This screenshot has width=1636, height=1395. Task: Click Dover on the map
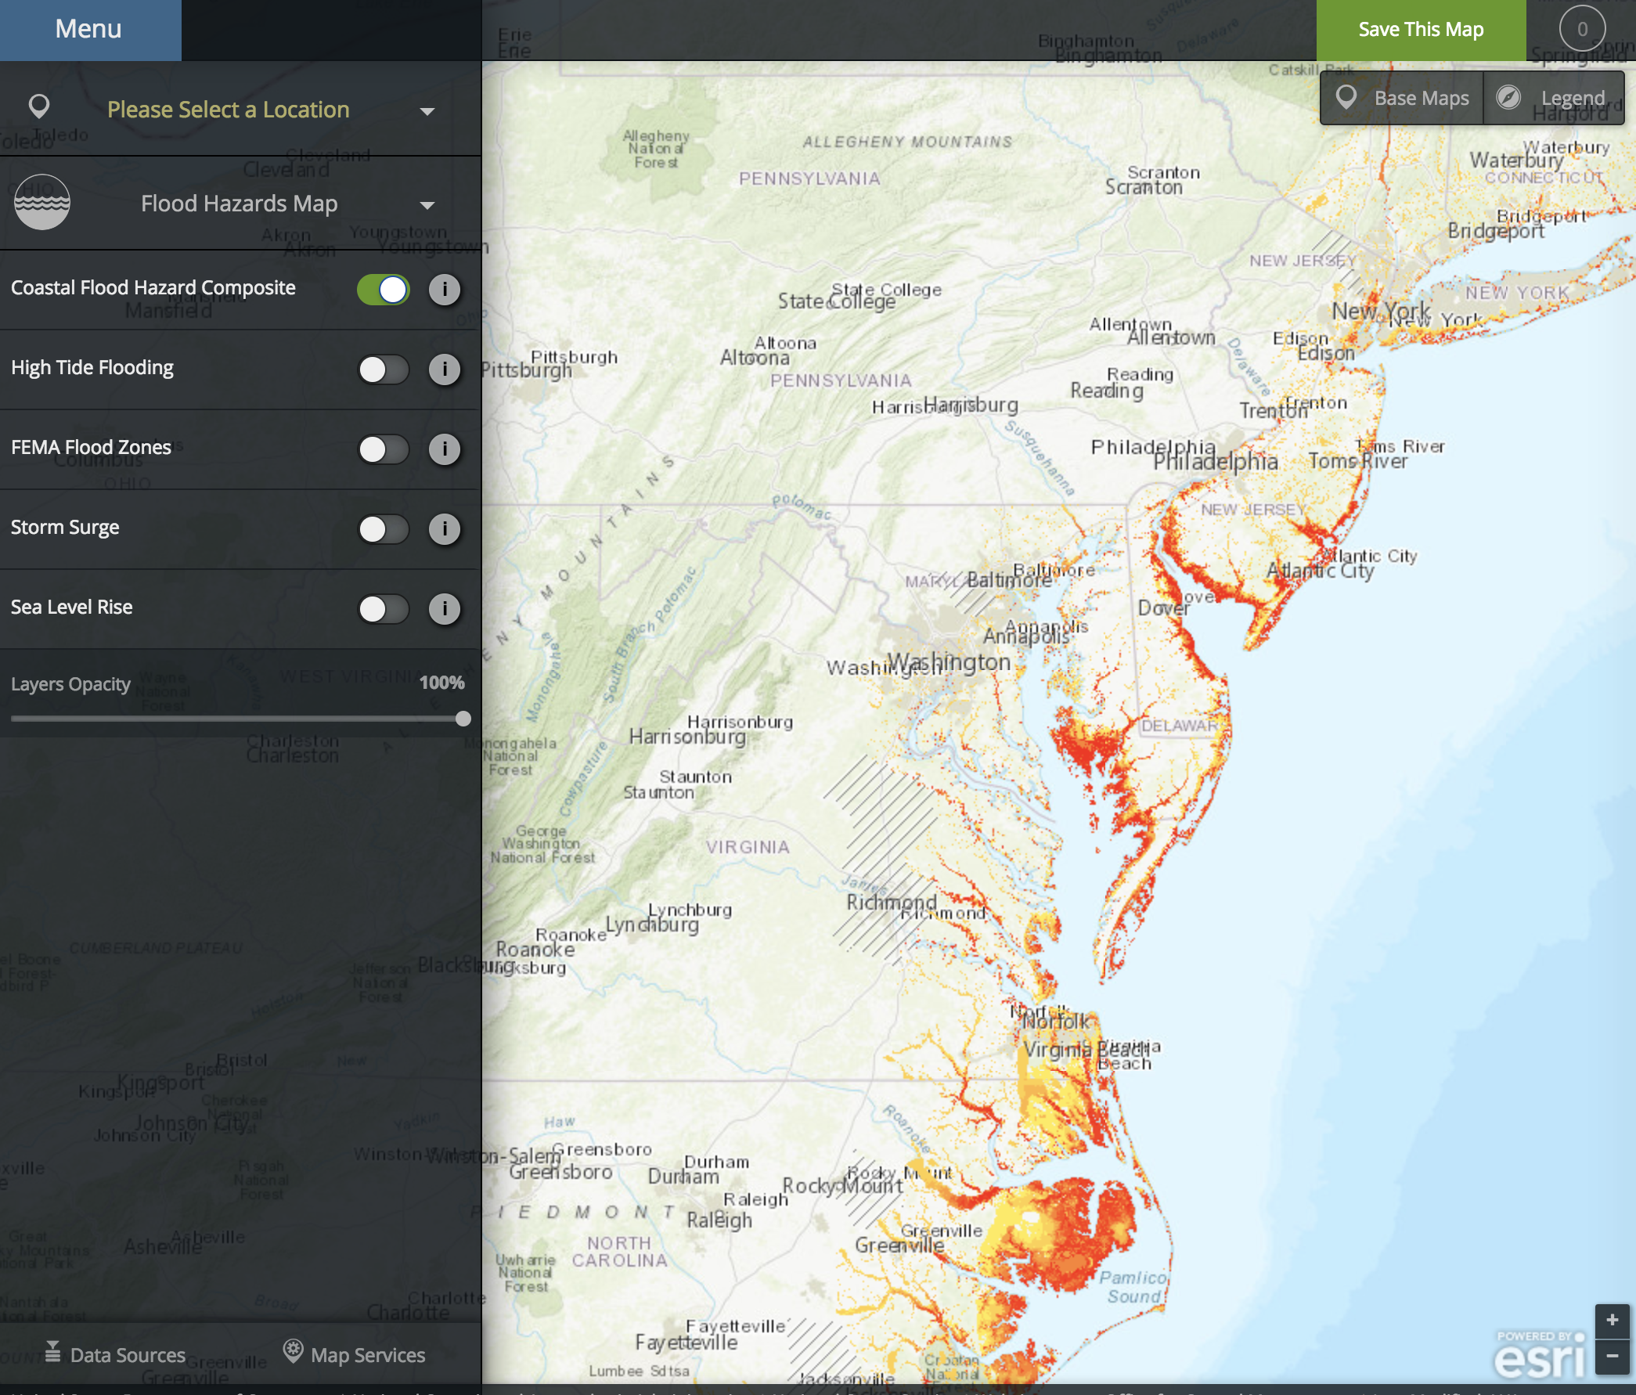click(x=1164, y=608)
